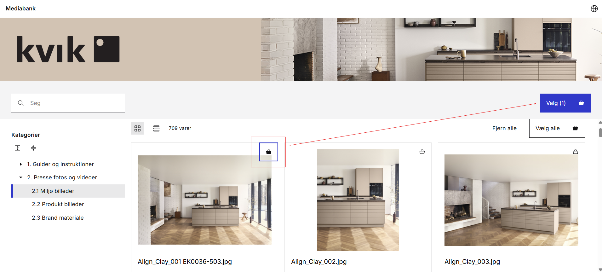Click the Kvik logo
The height and width of the screenshot is (272, 602).
click(x=68, y=49)
